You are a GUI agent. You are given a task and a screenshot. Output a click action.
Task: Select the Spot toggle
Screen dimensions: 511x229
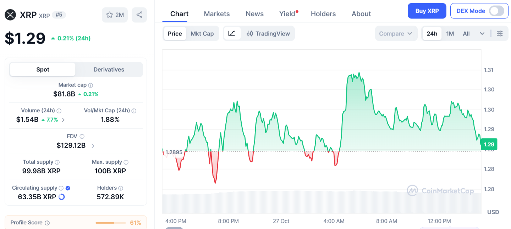(43, 69)
